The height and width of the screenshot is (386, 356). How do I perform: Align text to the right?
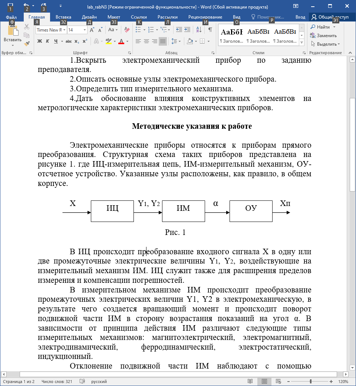(x=155, y=41)
